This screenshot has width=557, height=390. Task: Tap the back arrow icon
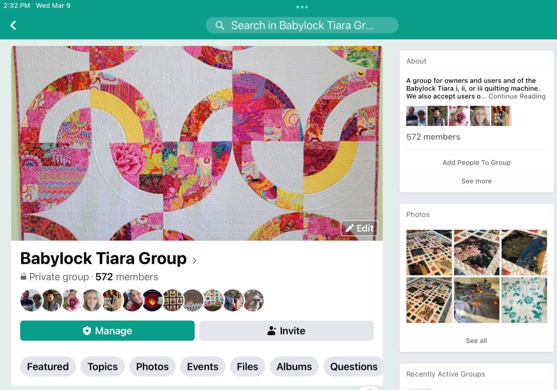(x=13, y=25)
